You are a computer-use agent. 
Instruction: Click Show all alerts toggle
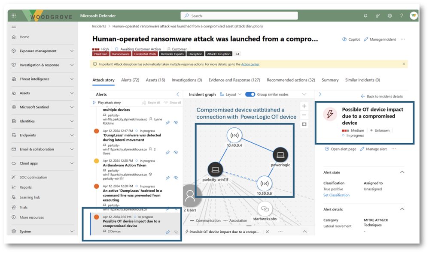coord(172,102)
